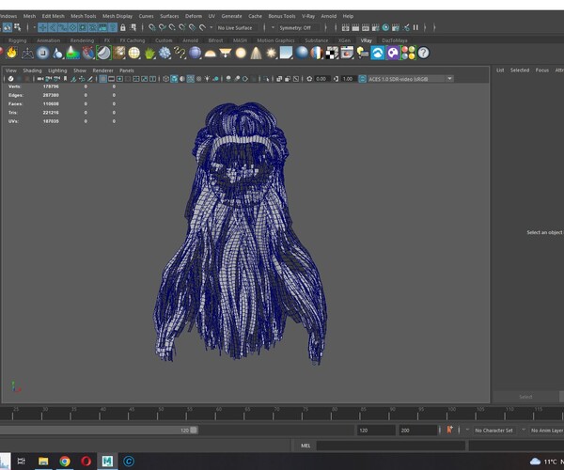Click the blue Chaos Cloud shelf icon
This screenshot has height=470, width=564.
(378, 53)
